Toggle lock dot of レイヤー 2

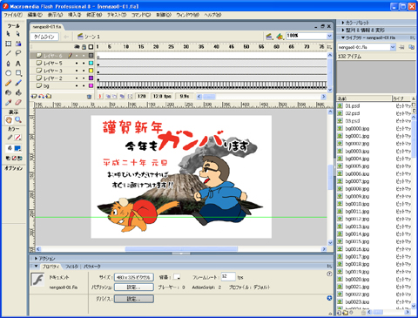pyautogui.click(x=84, y=78)
